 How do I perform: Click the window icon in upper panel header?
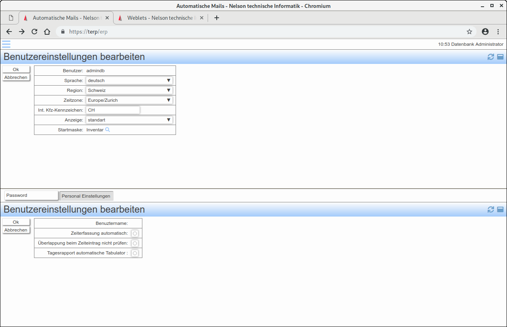coord(500,57)
